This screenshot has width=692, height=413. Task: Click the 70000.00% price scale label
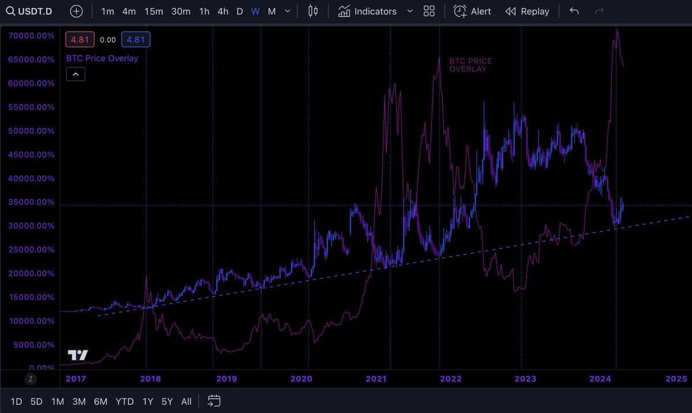coord(32,36)
